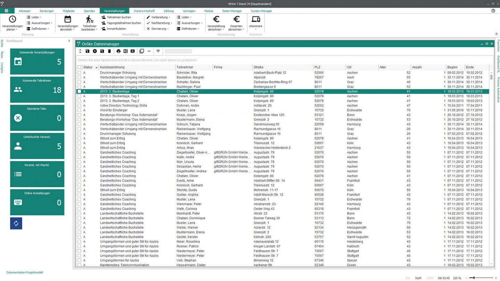This screenshot has height=281, width=500.
Task: Click Dozenten abrechnen euro icon
Action: (x=236, y=19)
